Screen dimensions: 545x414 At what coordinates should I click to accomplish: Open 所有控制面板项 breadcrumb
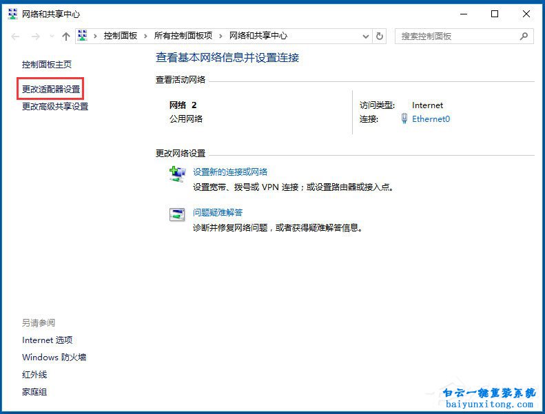[x=183, y=36]
